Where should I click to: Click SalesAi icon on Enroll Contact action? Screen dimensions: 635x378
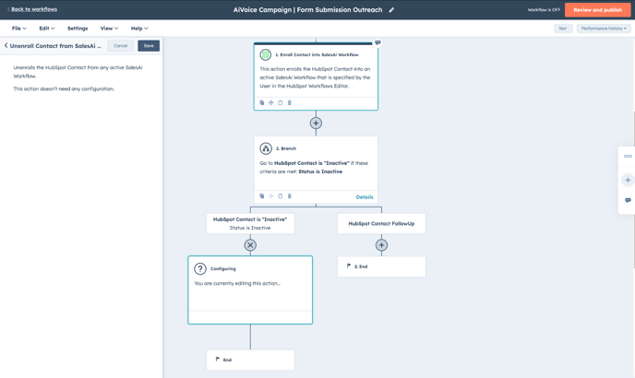(x=265, y=54)
